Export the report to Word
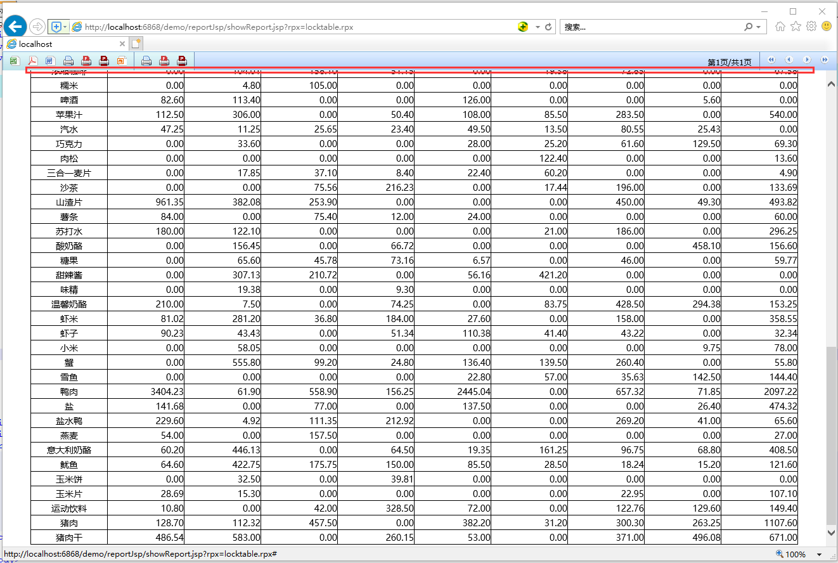Image resolution: width=838 pixels, height=563 pixels. click(50, 61)
